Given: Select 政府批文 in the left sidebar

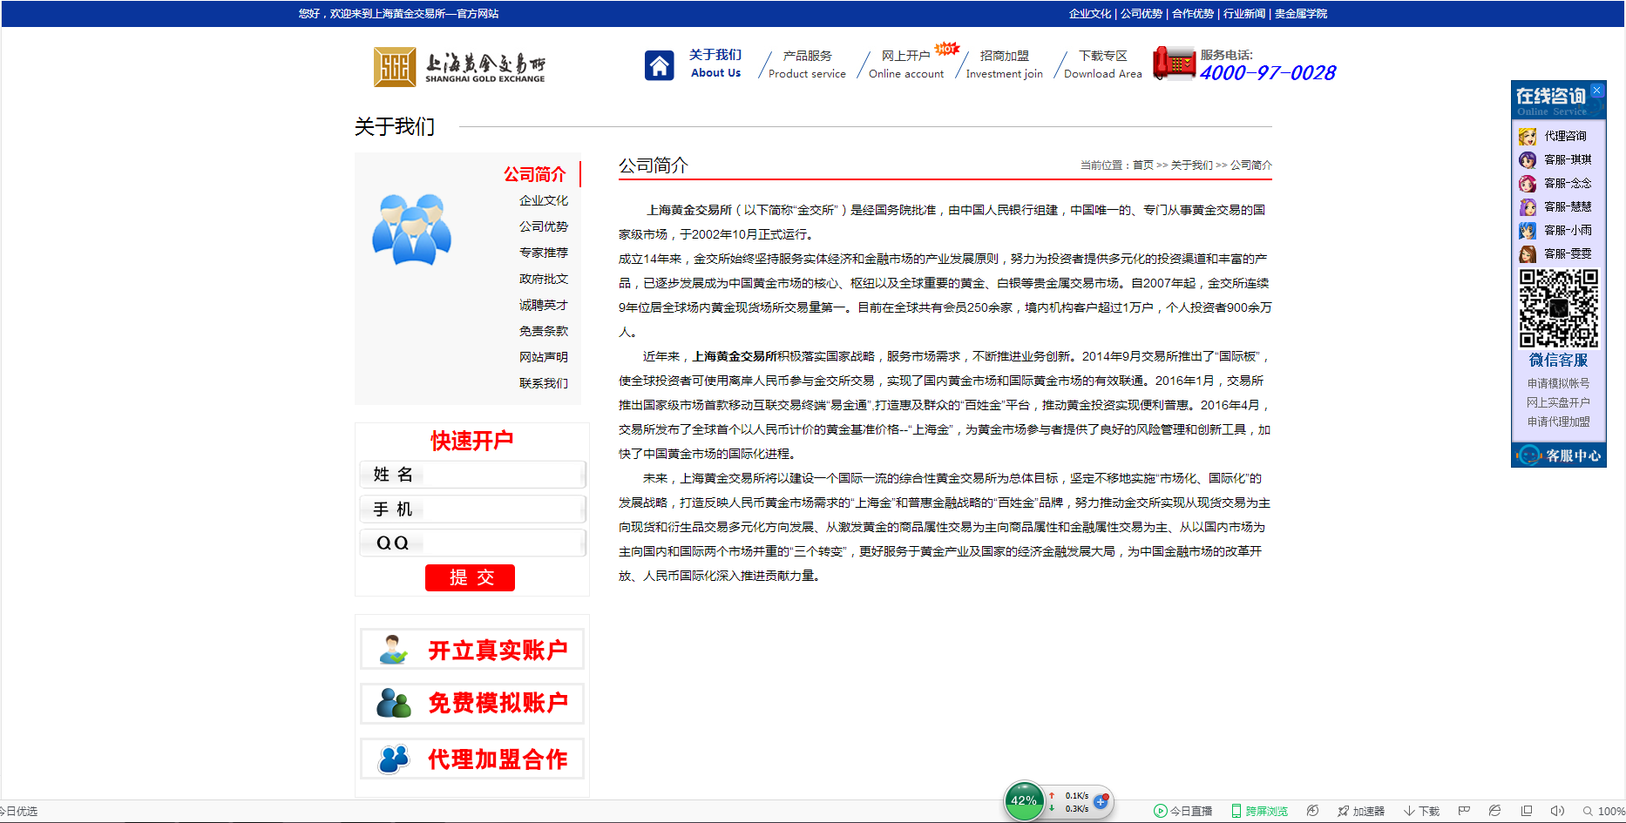Looking at the screenshot, I should (x=544, y=279).
